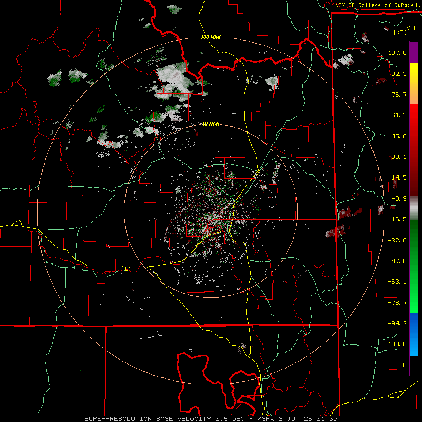Click the 45.6 legend value
Viewport: 422px width, 422px height.
coord(399,136)
